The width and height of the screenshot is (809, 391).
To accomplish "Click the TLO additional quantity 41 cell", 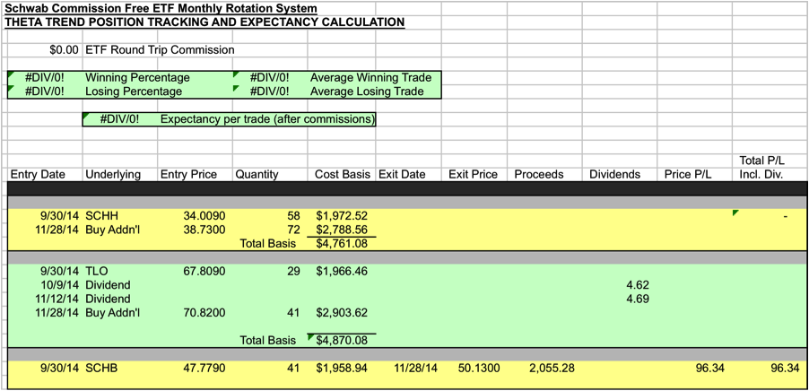I will click(293, 313).
